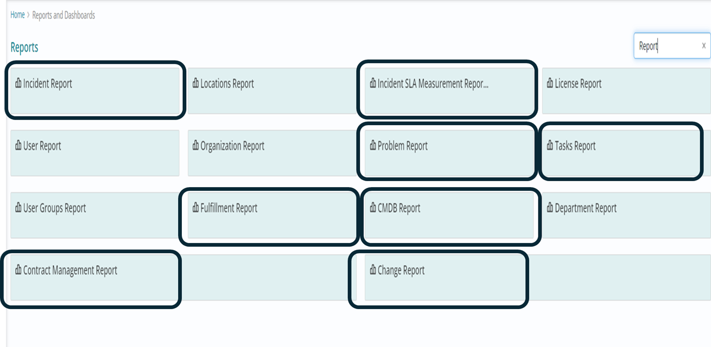Clear the search box with the x

704,46
